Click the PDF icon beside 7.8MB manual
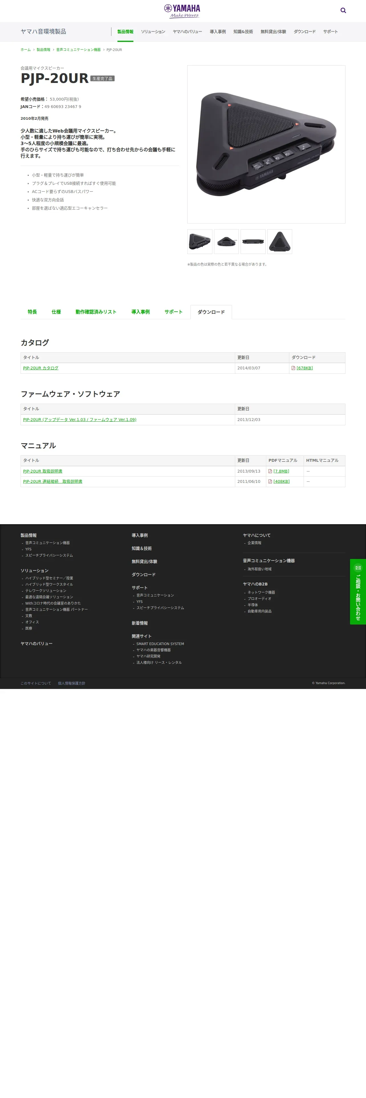 [270, 471]
